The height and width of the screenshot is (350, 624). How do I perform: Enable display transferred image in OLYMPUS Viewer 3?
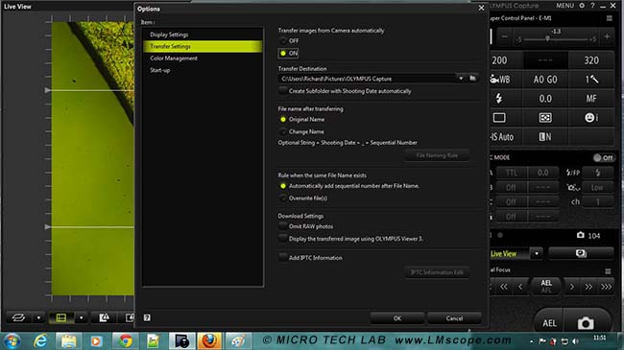click(x=283, y=239)
